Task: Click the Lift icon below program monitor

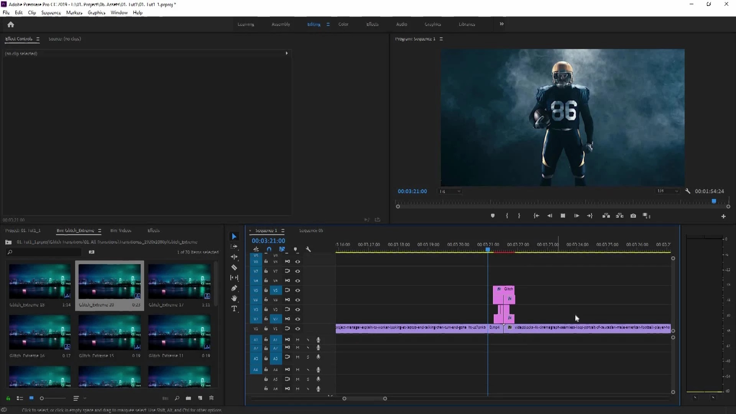Action: pos(606,215)
